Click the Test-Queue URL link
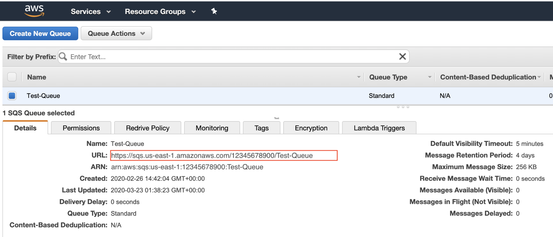Viewport: 553px width, 237px height. [212, 156]
